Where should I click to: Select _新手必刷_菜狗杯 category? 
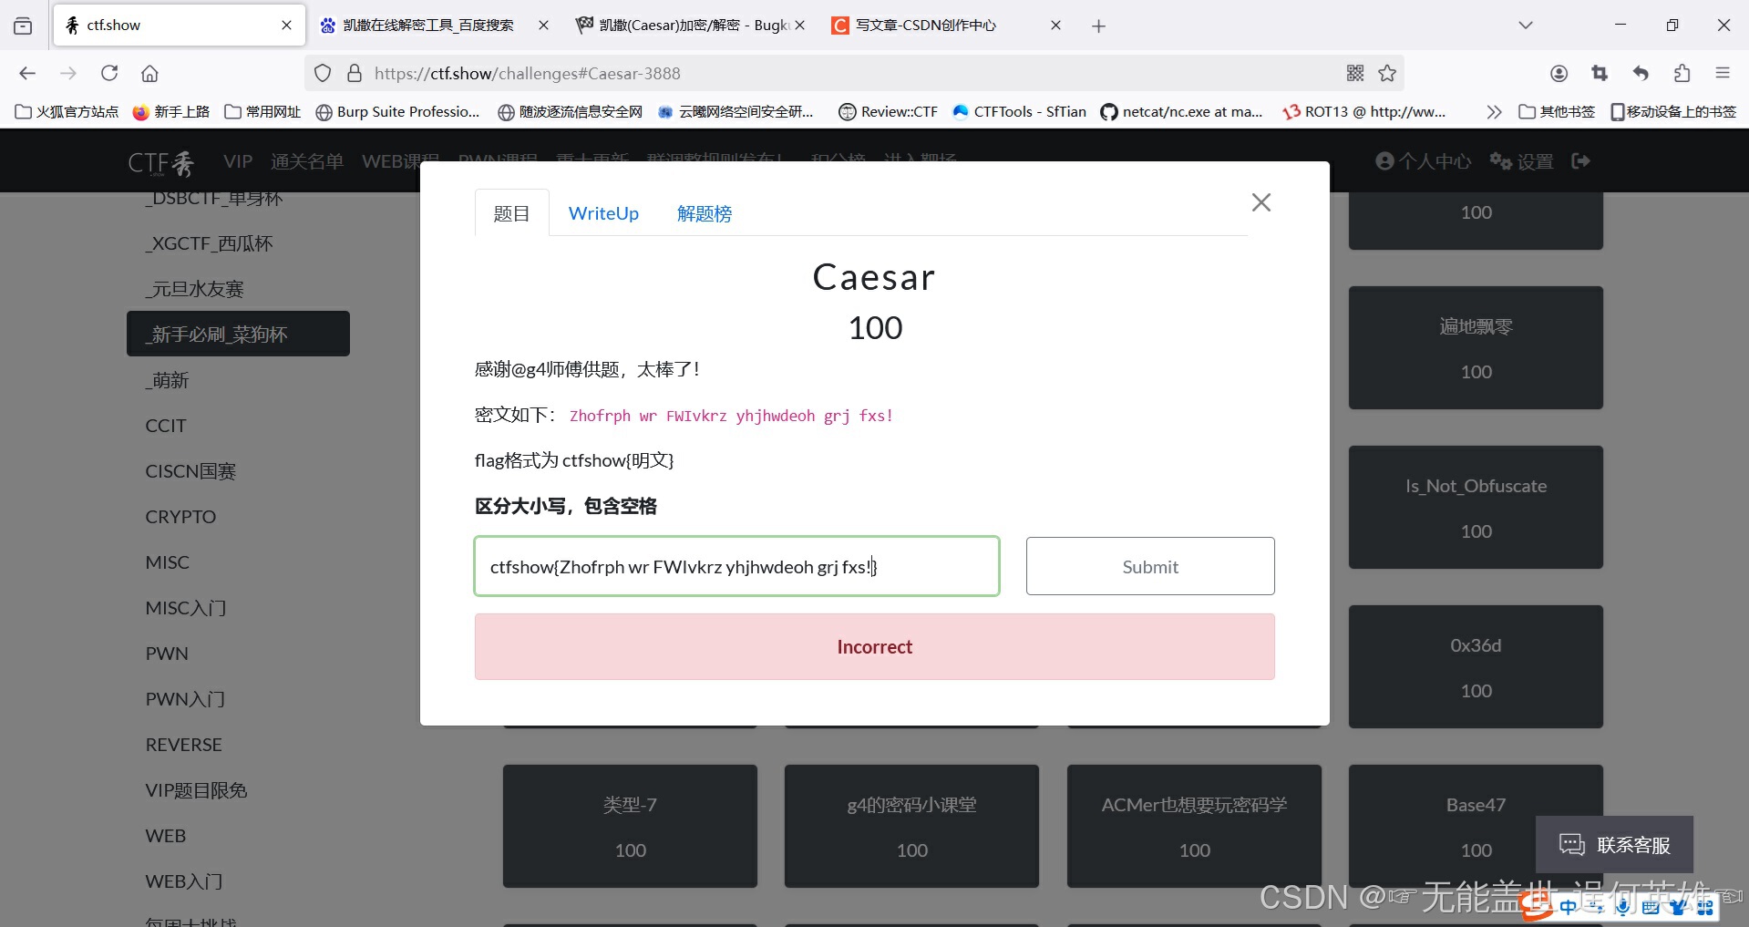238,334
